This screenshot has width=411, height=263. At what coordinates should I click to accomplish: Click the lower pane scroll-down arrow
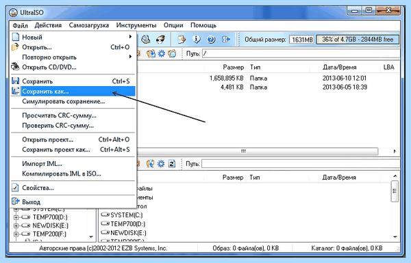pos(395,237)
